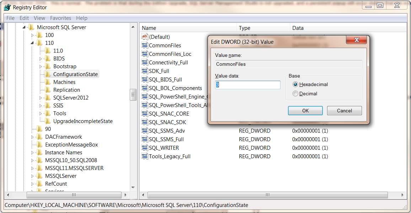The height and width of the screenshot is (213, 411).
Task: Click the SQL_SNAC_CORE DWORD icon
Action: pos(145,113)
